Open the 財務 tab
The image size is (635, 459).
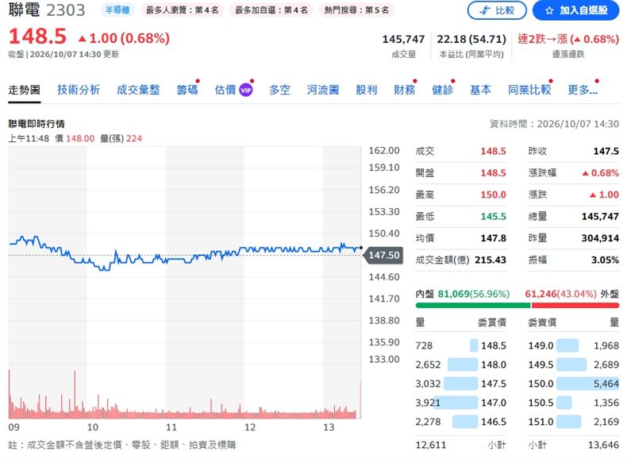point(405,90)
